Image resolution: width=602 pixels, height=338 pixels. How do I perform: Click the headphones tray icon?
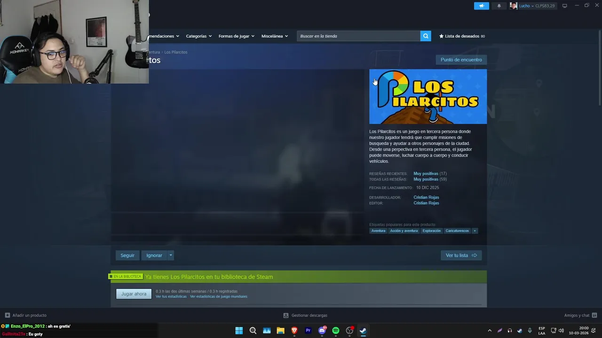(x=510, y=330)
